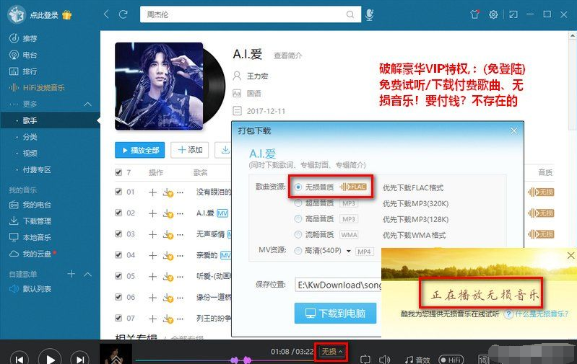This screenshot has height=364, width=577.
Task: Uncheck track 07 checkbox
Action: pyautogui.click(x=118, y=318)
